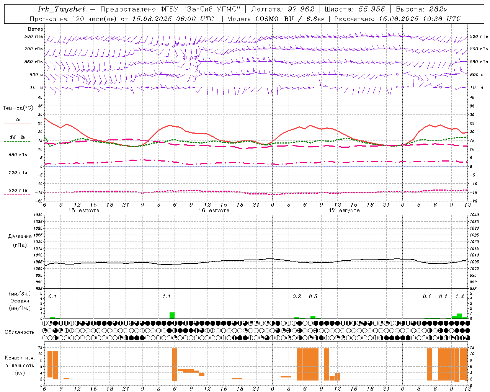
Task: Click the precipitation value 0.5
Action: click(313, 297)
